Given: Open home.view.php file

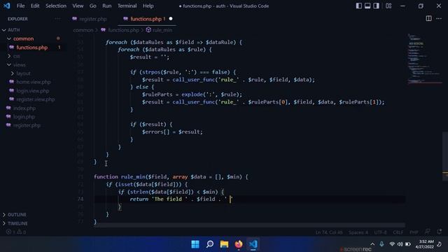Looking at the screenshot, I should pos(34,82).
